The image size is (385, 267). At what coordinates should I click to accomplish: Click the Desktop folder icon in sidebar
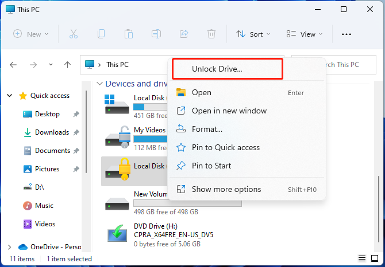[28, 114]
